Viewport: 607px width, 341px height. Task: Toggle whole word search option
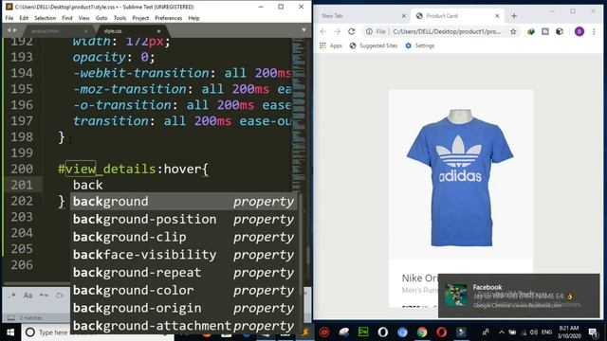[44, 296]
